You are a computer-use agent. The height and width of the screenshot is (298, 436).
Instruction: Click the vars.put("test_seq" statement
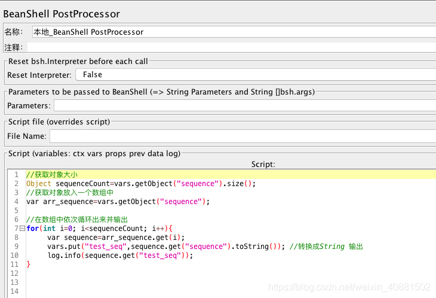pos(166,246)
